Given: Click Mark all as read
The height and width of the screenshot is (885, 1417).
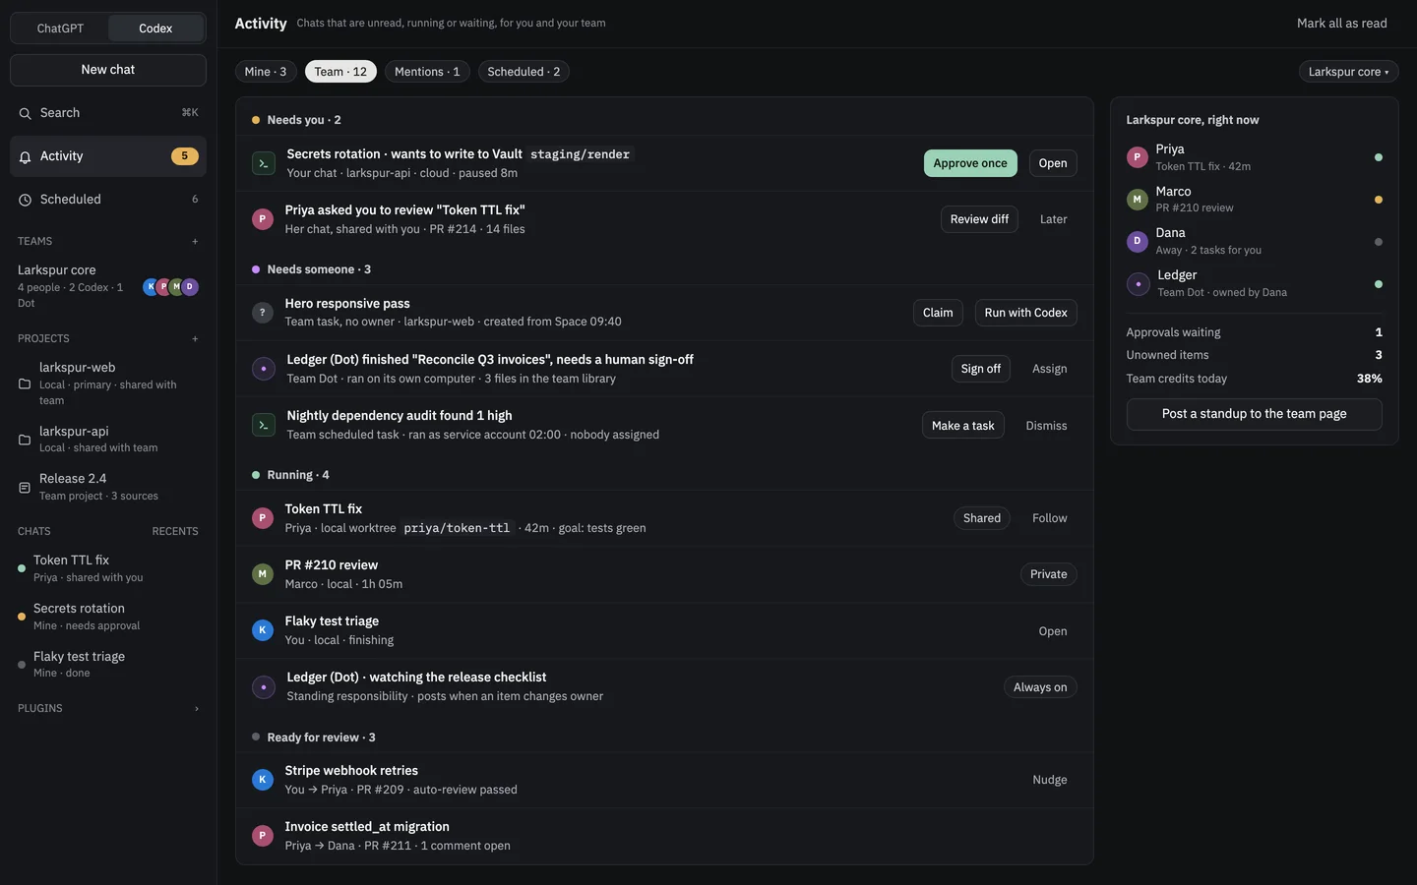Looking at the screenshot, I should coord(1342,24).
